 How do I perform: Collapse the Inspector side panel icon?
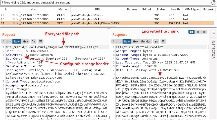pos(213,33)
